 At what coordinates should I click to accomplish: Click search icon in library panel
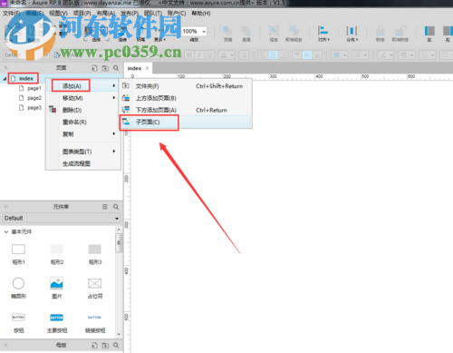[116, 207]
